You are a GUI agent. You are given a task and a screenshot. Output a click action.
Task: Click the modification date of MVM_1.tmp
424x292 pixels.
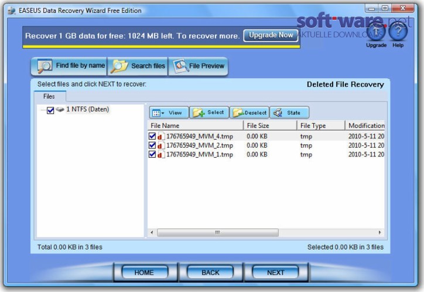click(366, 155)
